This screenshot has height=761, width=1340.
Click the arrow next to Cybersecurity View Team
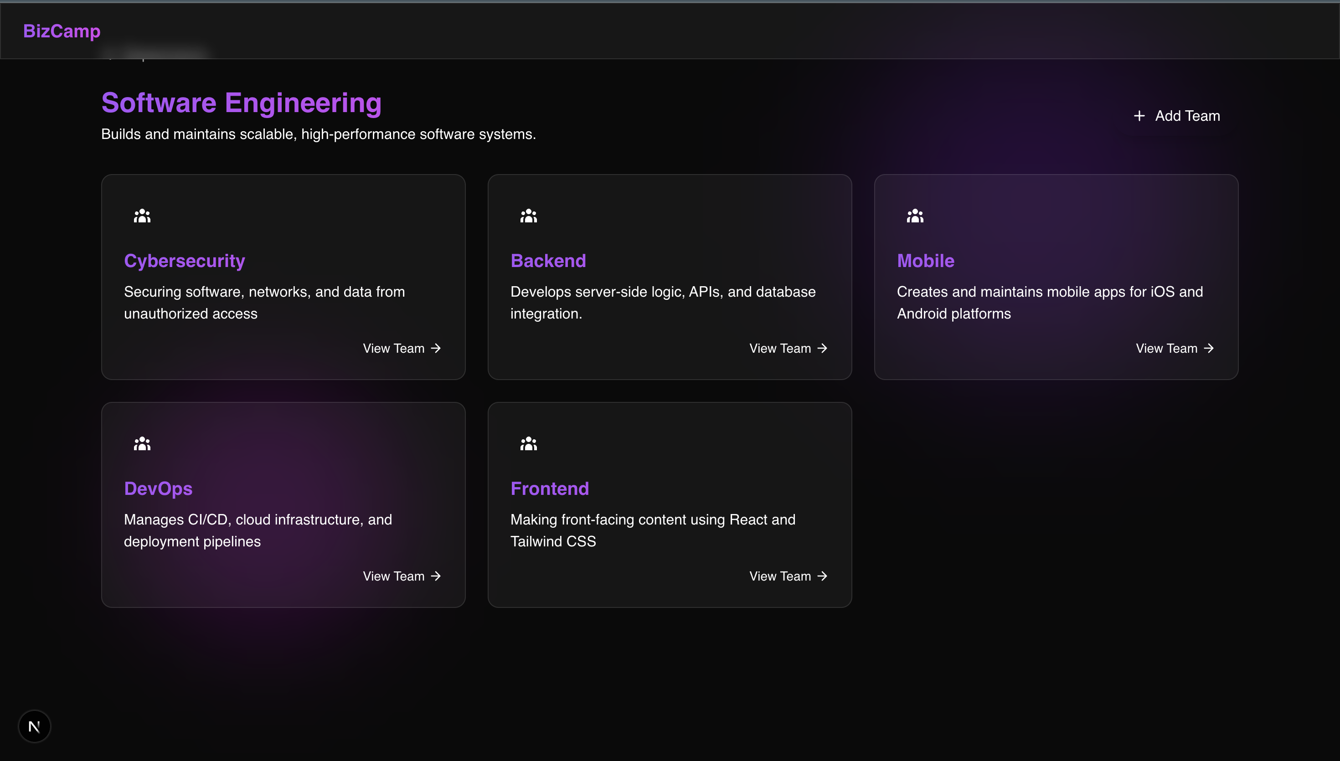[x=436, y=348]
